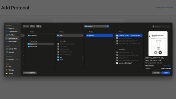Expand the database folder chevron

tap(53, 46)
